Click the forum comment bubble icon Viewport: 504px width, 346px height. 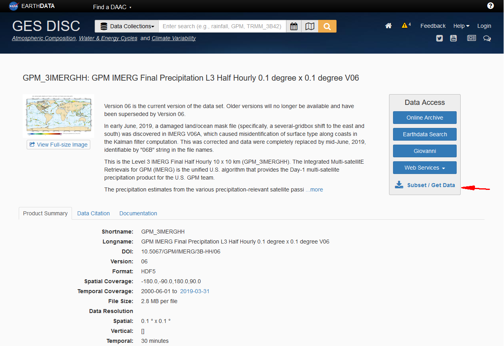[x=487, y=38]
